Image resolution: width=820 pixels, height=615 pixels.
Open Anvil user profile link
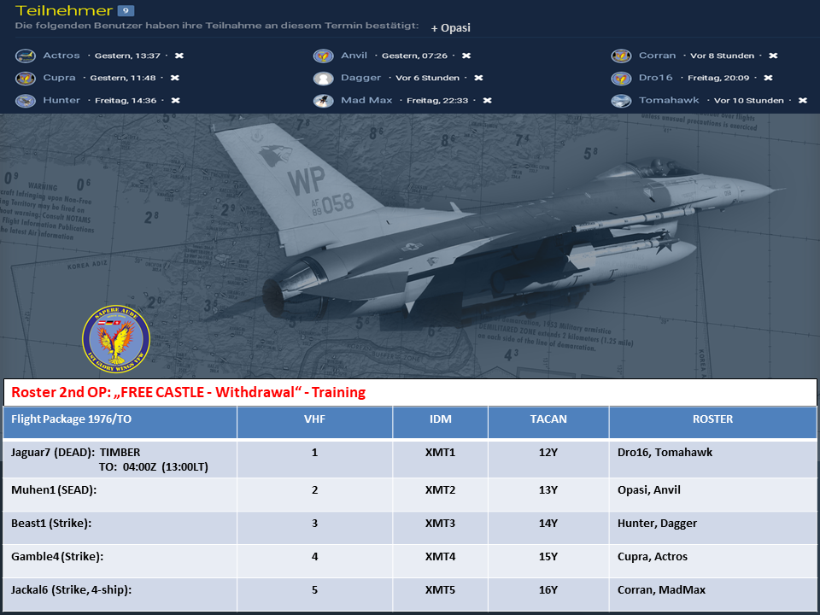tap(354, 56)
